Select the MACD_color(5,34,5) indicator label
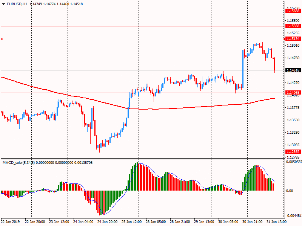302x226 pixels. [x=18, y=163]
